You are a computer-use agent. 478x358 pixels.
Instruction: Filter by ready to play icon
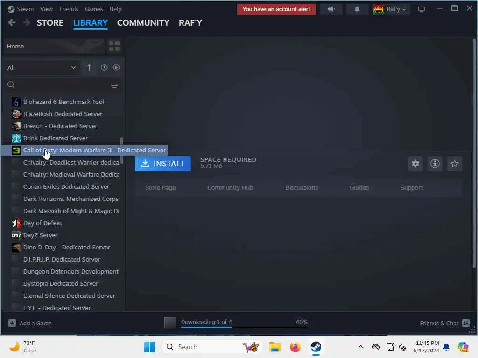click(x=116, y=68)
